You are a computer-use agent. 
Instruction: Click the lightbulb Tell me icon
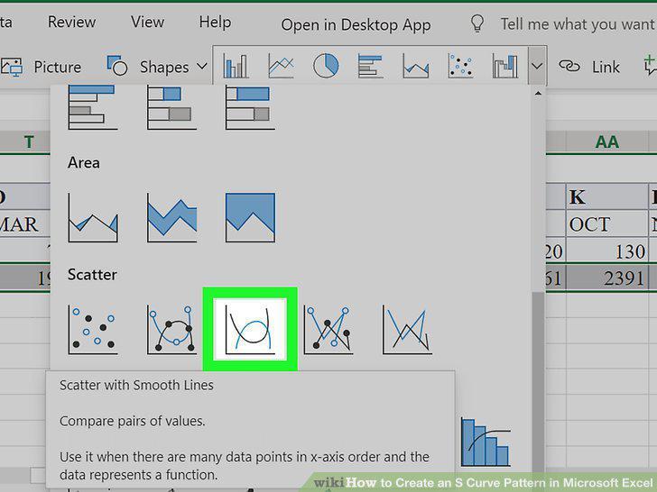point(477,23)
